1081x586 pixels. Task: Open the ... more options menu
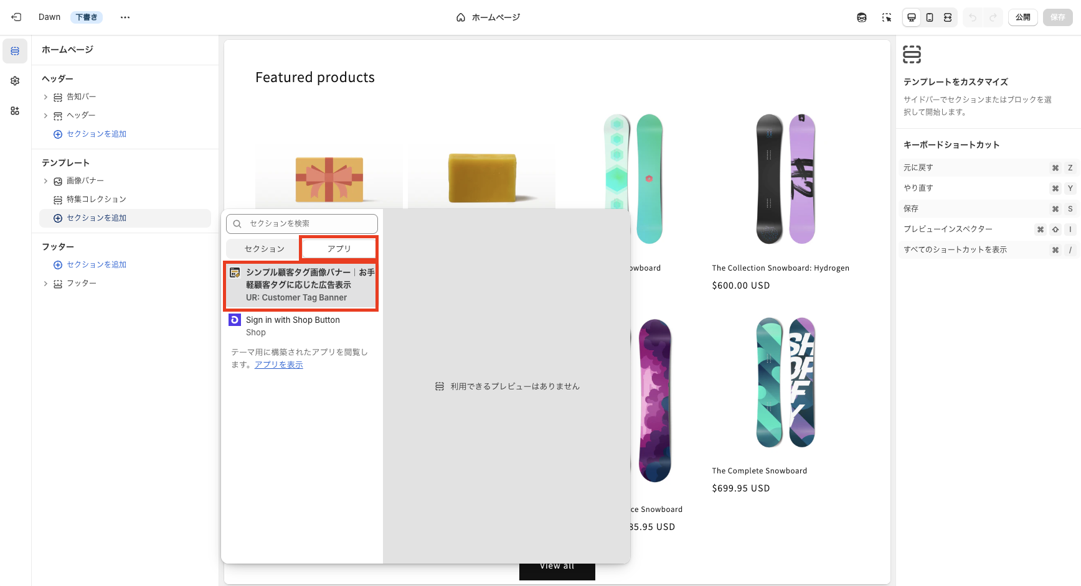pyautogui.click(x=125, y=17)
